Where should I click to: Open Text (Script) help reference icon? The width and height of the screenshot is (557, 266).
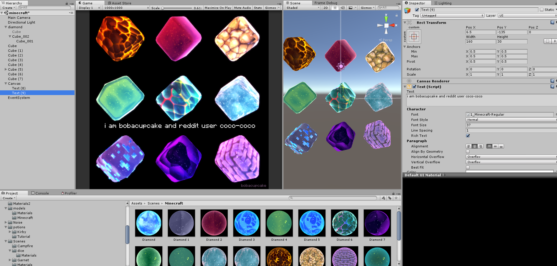point(552,87)
